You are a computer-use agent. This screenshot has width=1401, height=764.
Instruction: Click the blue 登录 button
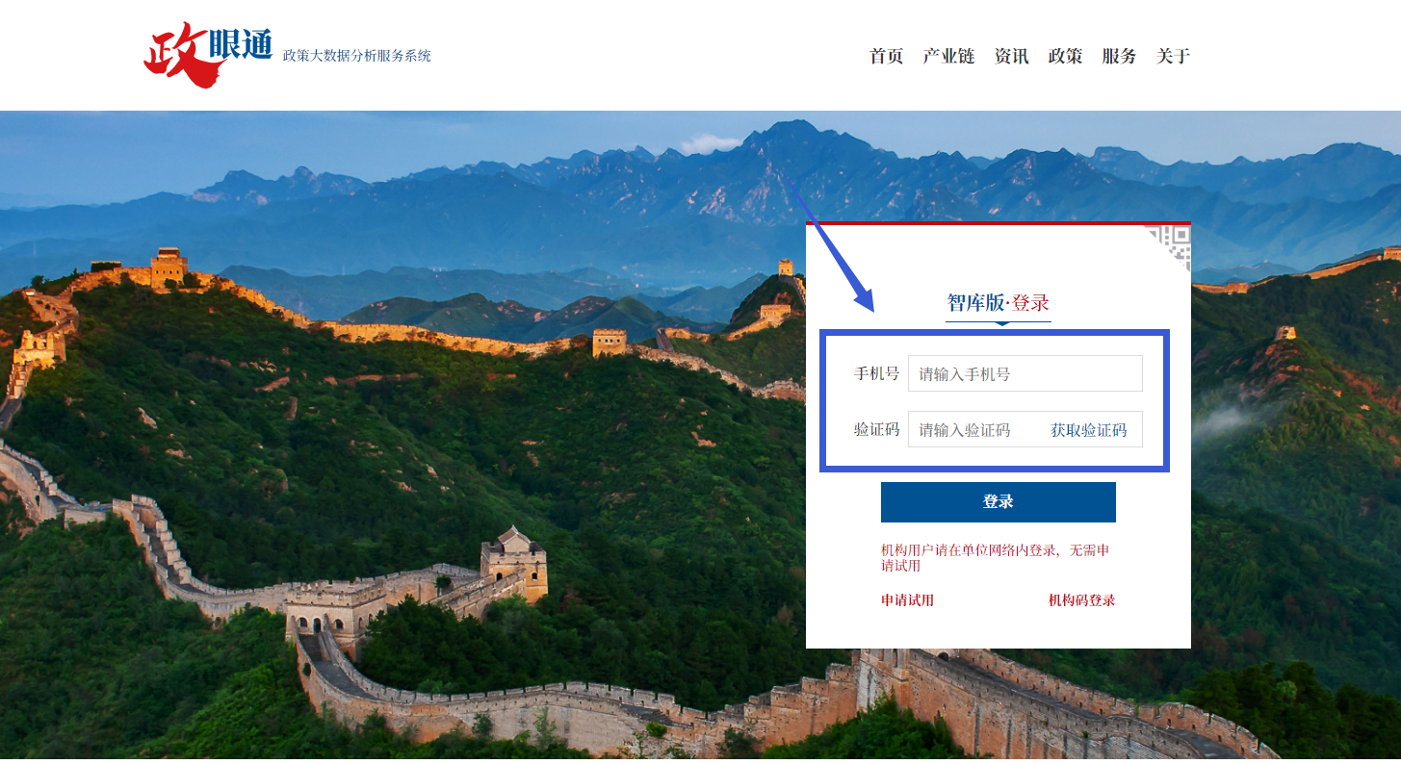[x=999, y=502]
